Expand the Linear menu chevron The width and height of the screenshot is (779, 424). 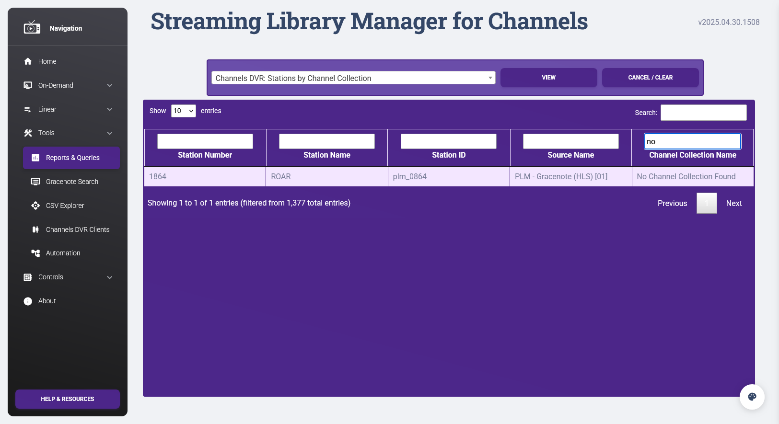click(x=110, y=109)
